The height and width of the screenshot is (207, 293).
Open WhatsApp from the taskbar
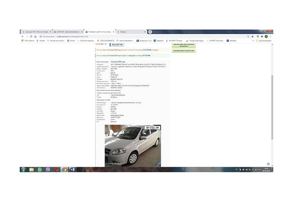click(x=40, y=169)
